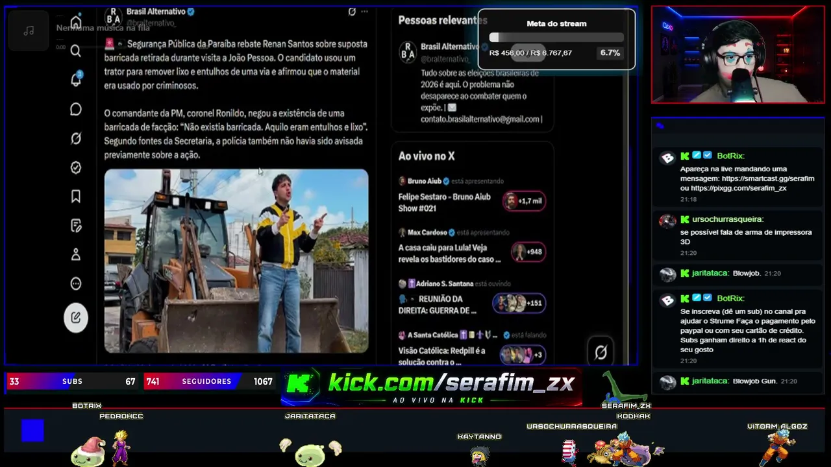
Task: Click the '1067' followers goal number
Action: click(263, 381)
